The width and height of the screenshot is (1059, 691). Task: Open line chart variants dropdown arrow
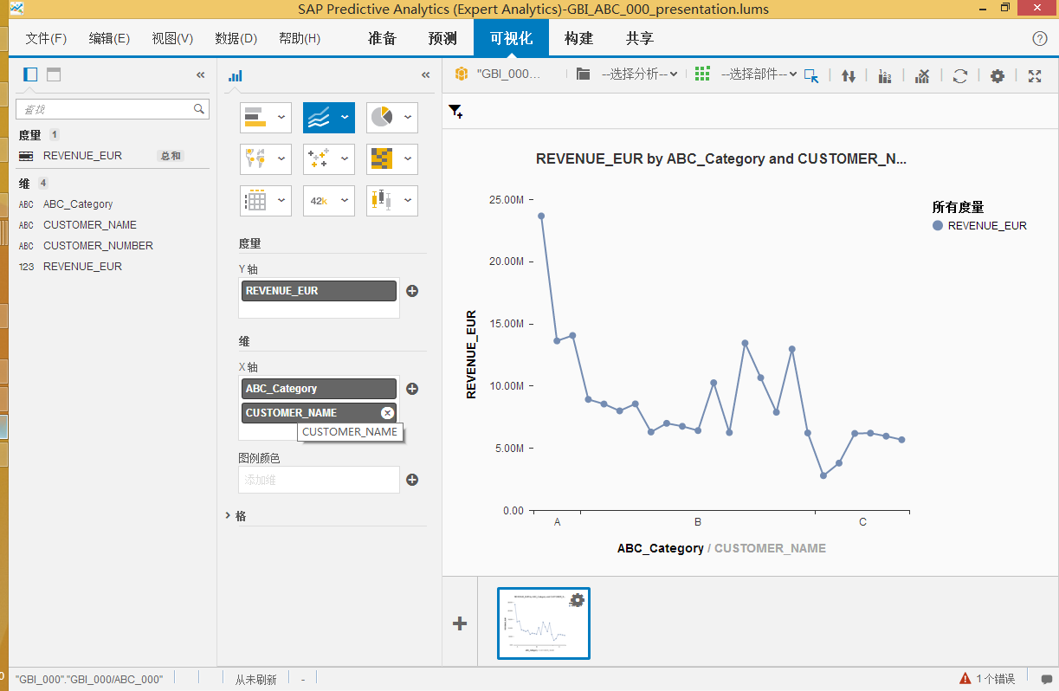point(345,117)
